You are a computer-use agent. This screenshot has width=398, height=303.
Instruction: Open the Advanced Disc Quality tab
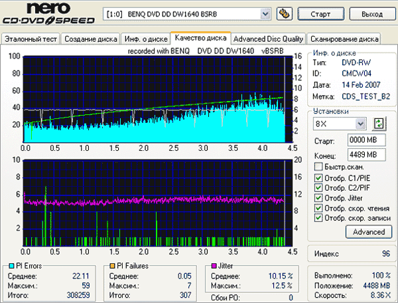269,39
